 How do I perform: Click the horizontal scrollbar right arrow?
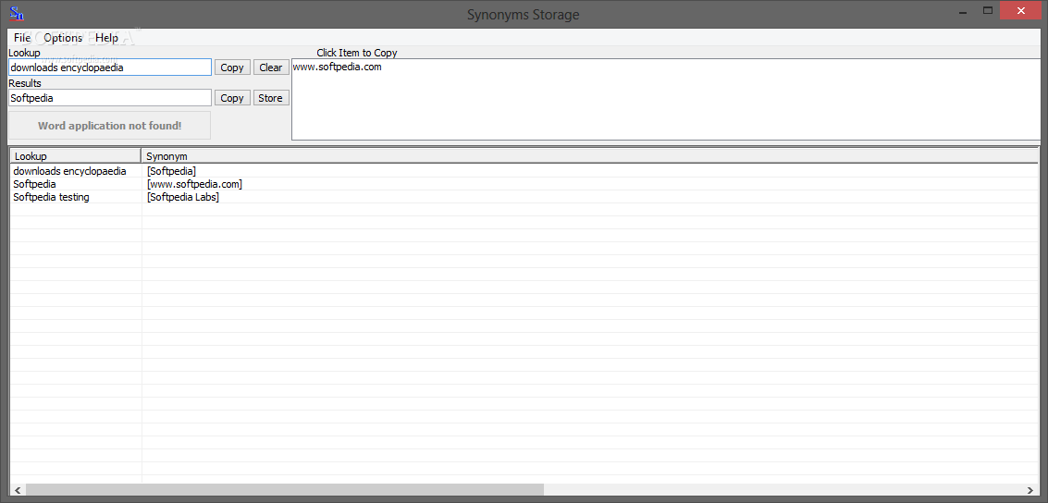pos(1030,490)
